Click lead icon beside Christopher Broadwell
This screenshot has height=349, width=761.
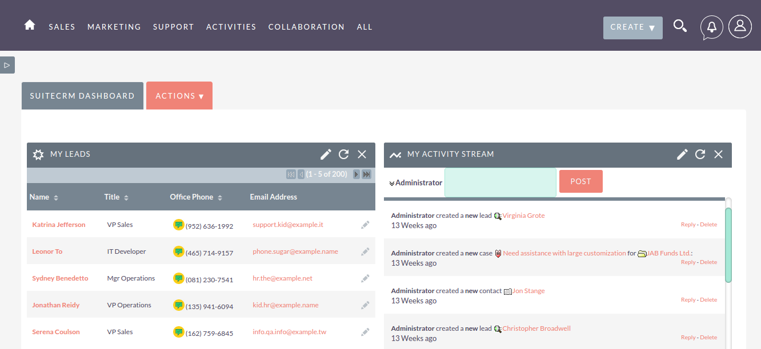coord(498,328)
